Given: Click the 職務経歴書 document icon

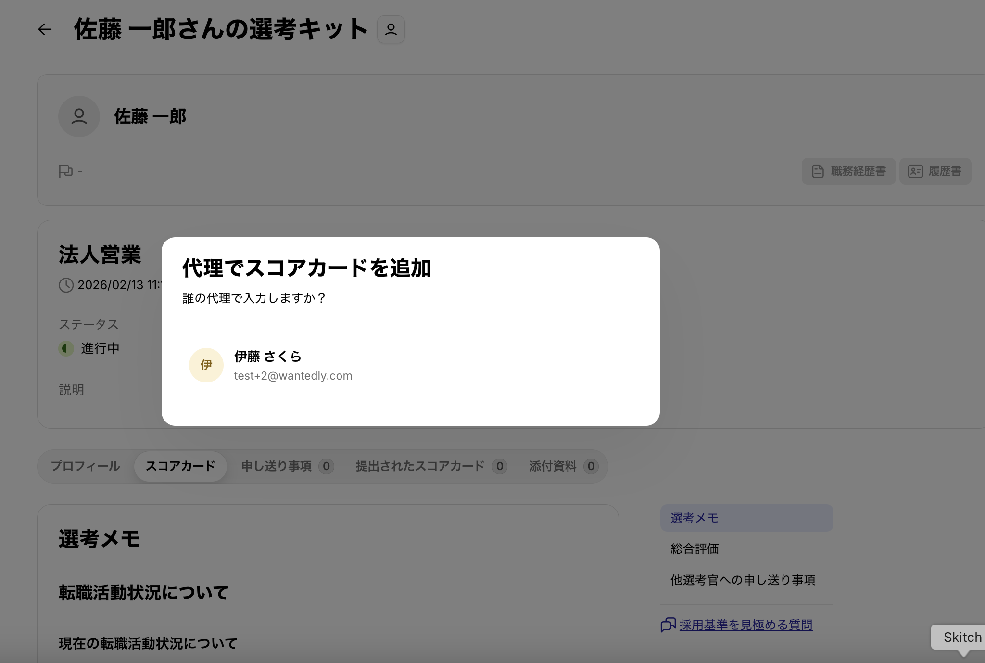Looking at the screenshot, I should coord(818,171).
